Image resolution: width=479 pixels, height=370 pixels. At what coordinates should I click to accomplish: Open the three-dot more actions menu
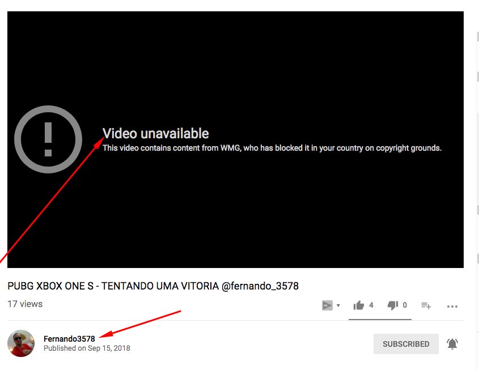coord(452,306)
